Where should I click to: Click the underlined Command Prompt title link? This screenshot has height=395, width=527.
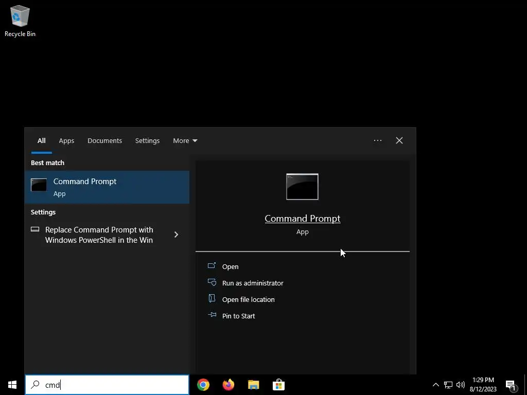point(303,219)
